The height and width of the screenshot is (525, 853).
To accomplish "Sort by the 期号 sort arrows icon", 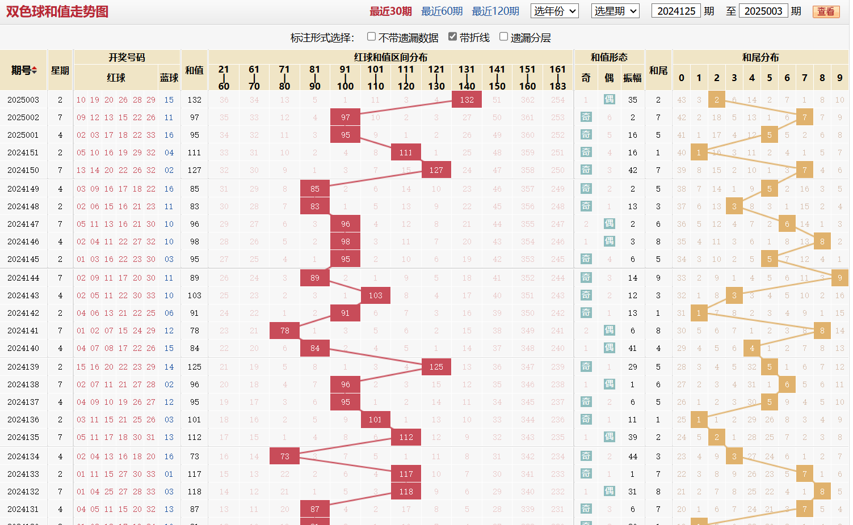I will coord(35,70).
